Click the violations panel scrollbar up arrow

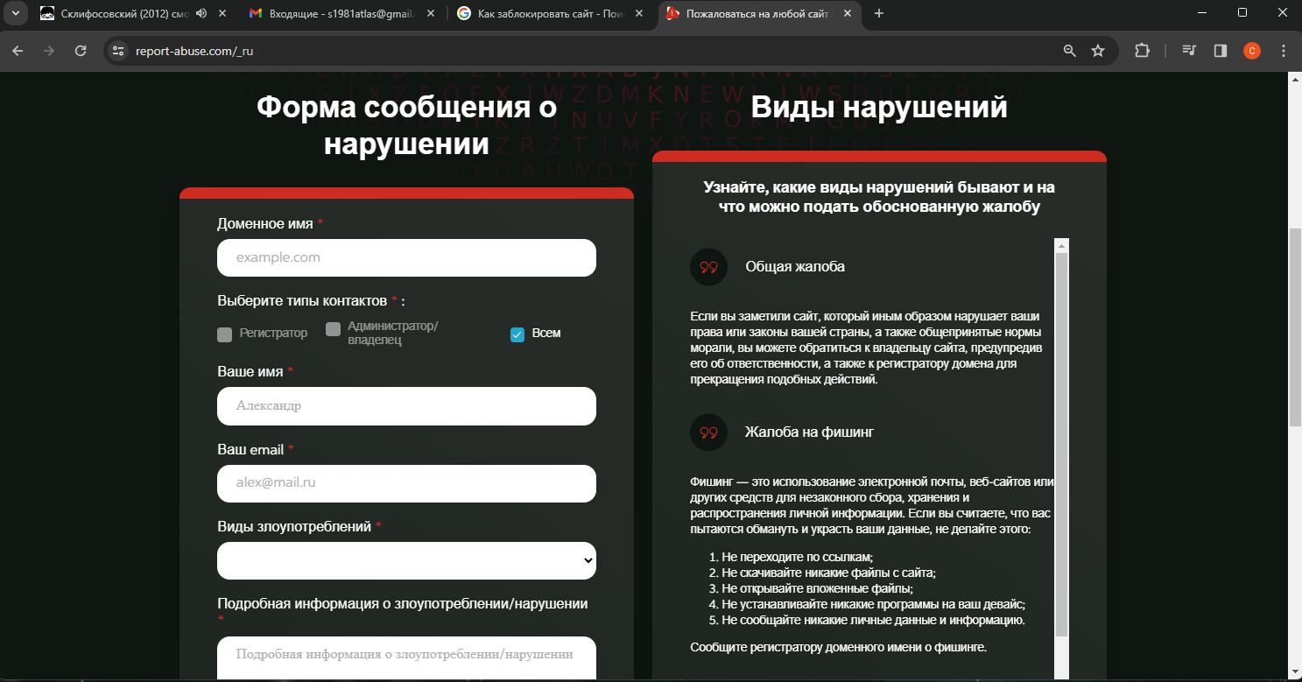(1061, 245)
